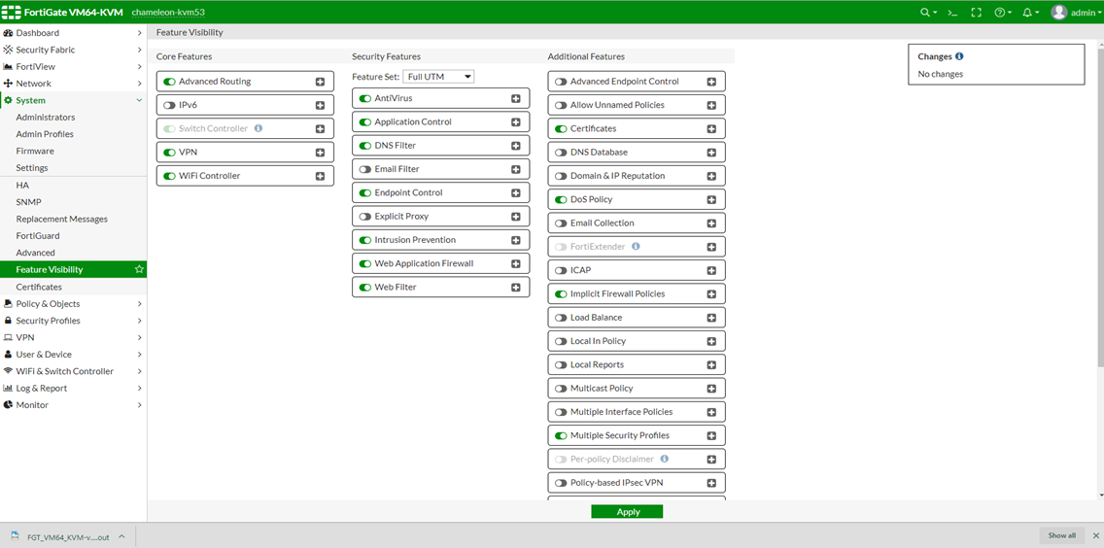The height and width of the screenshot is (548, 1104).
Task: Click the notifications bell icon
Action: [1027, 13]
